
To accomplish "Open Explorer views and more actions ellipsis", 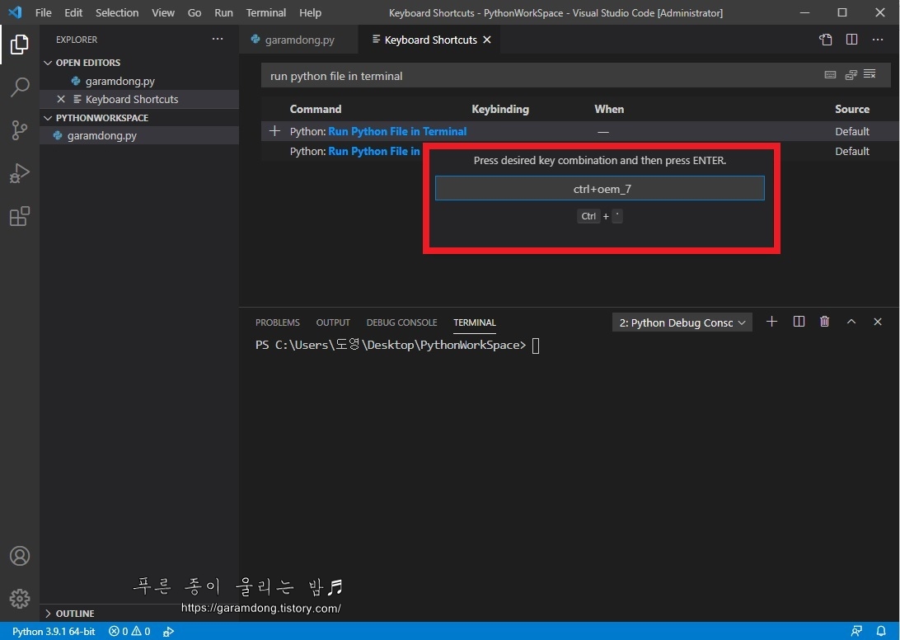I will pyautogui.click(x=218, y=39).
